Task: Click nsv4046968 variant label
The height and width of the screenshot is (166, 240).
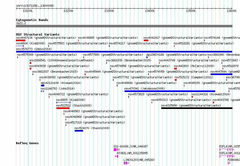Action: tap(95, 117)
